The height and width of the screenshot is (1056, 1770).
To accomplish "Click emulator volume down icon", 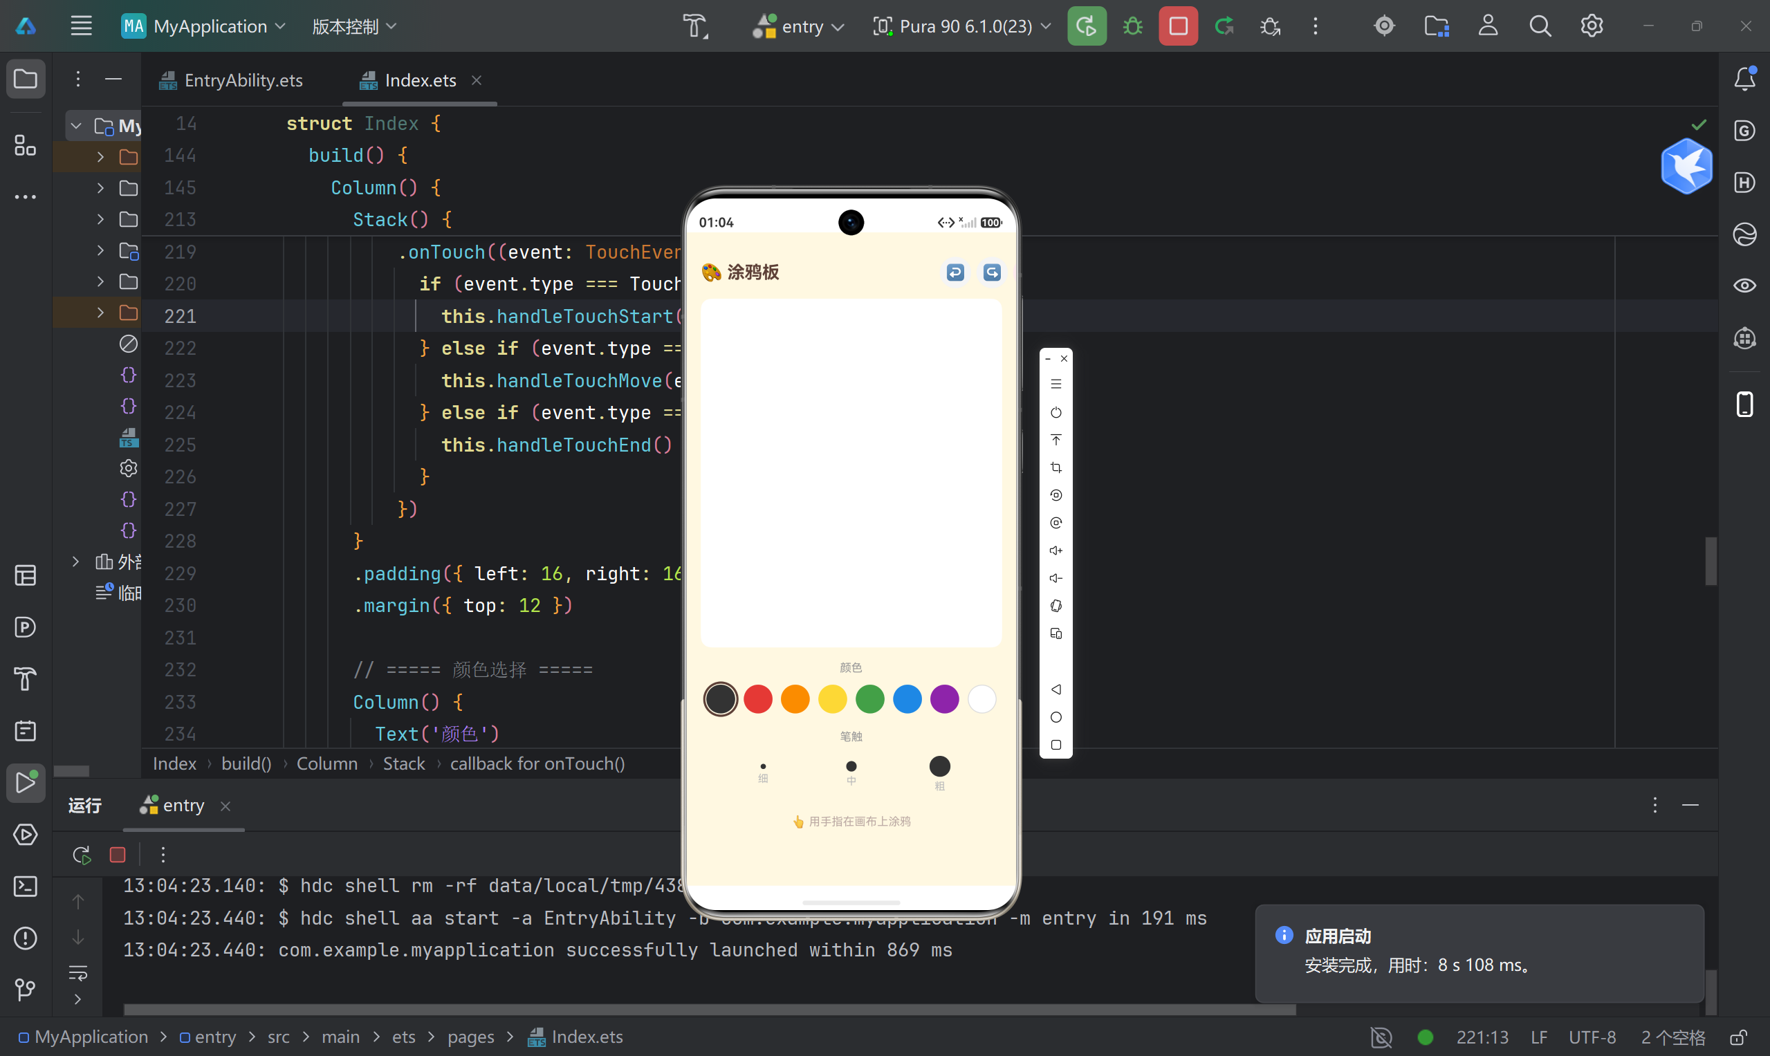I will (x=1056, y=578).
